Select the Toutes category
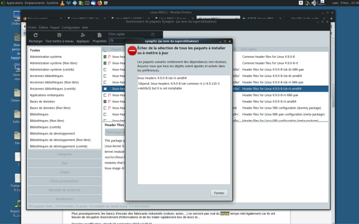 [x=65, y=50]
